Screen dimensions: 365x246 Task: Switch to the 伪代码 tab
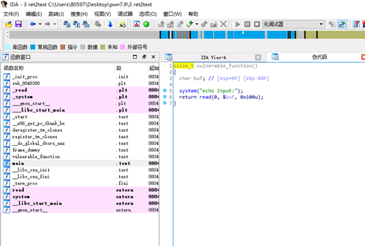[320, 57]
